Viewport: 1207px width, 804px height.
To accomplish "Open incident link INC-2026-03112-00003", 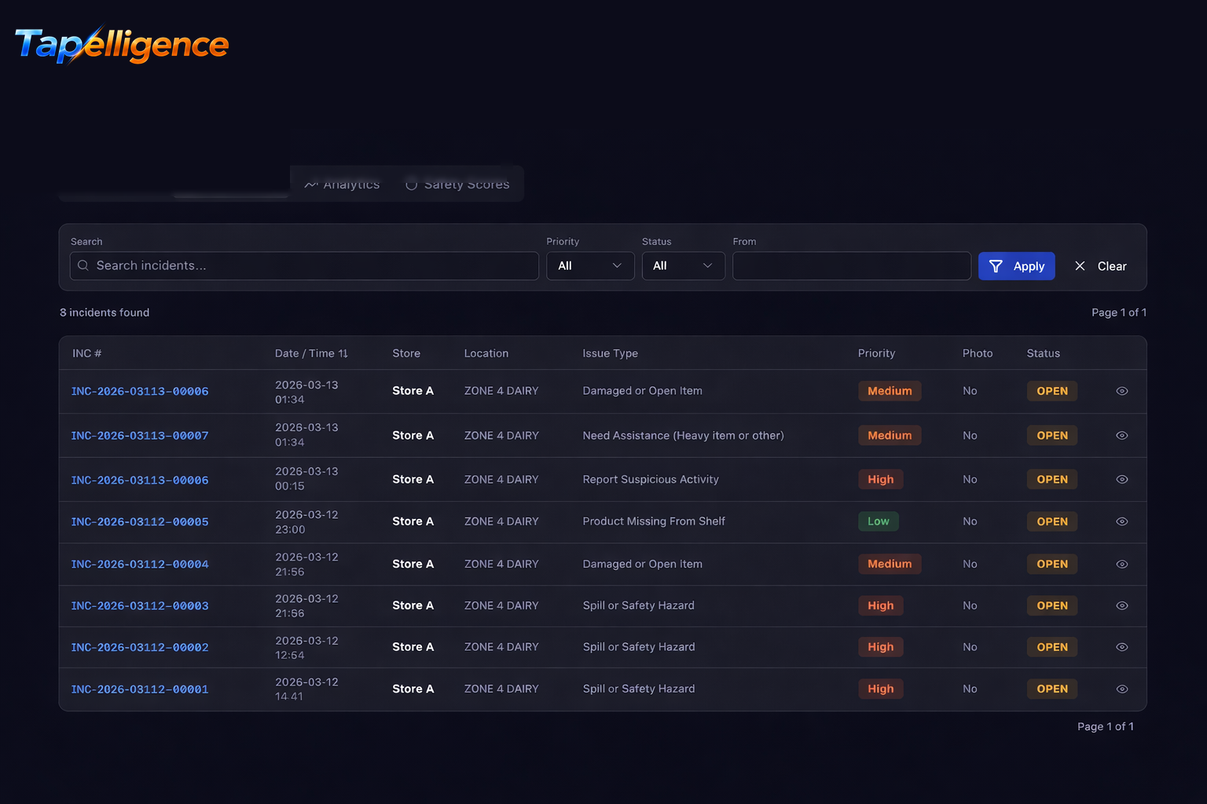I will (140, 606).
